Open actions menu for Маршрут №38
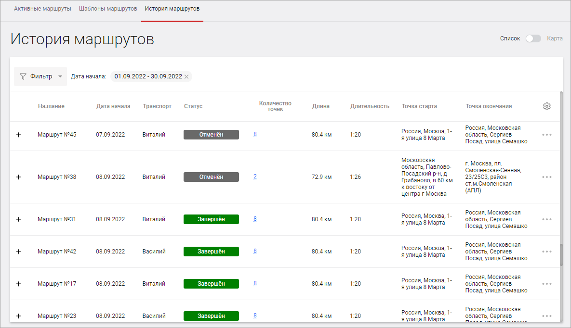 click(546, 177)
